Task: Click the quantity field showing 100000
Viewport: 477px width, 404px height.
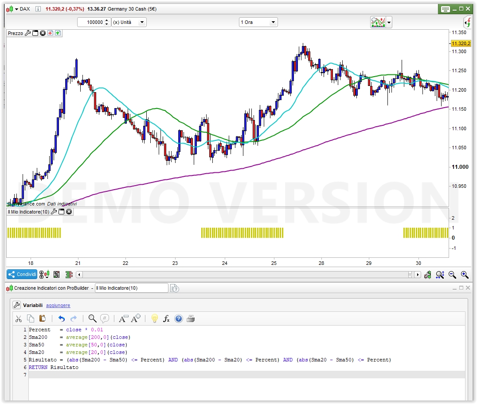Action: coord(90,22)
